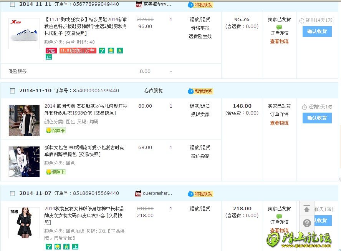Open 价格举报 link for the sneakers
Viewport: 341px width, 251px height.
(200, 28)
